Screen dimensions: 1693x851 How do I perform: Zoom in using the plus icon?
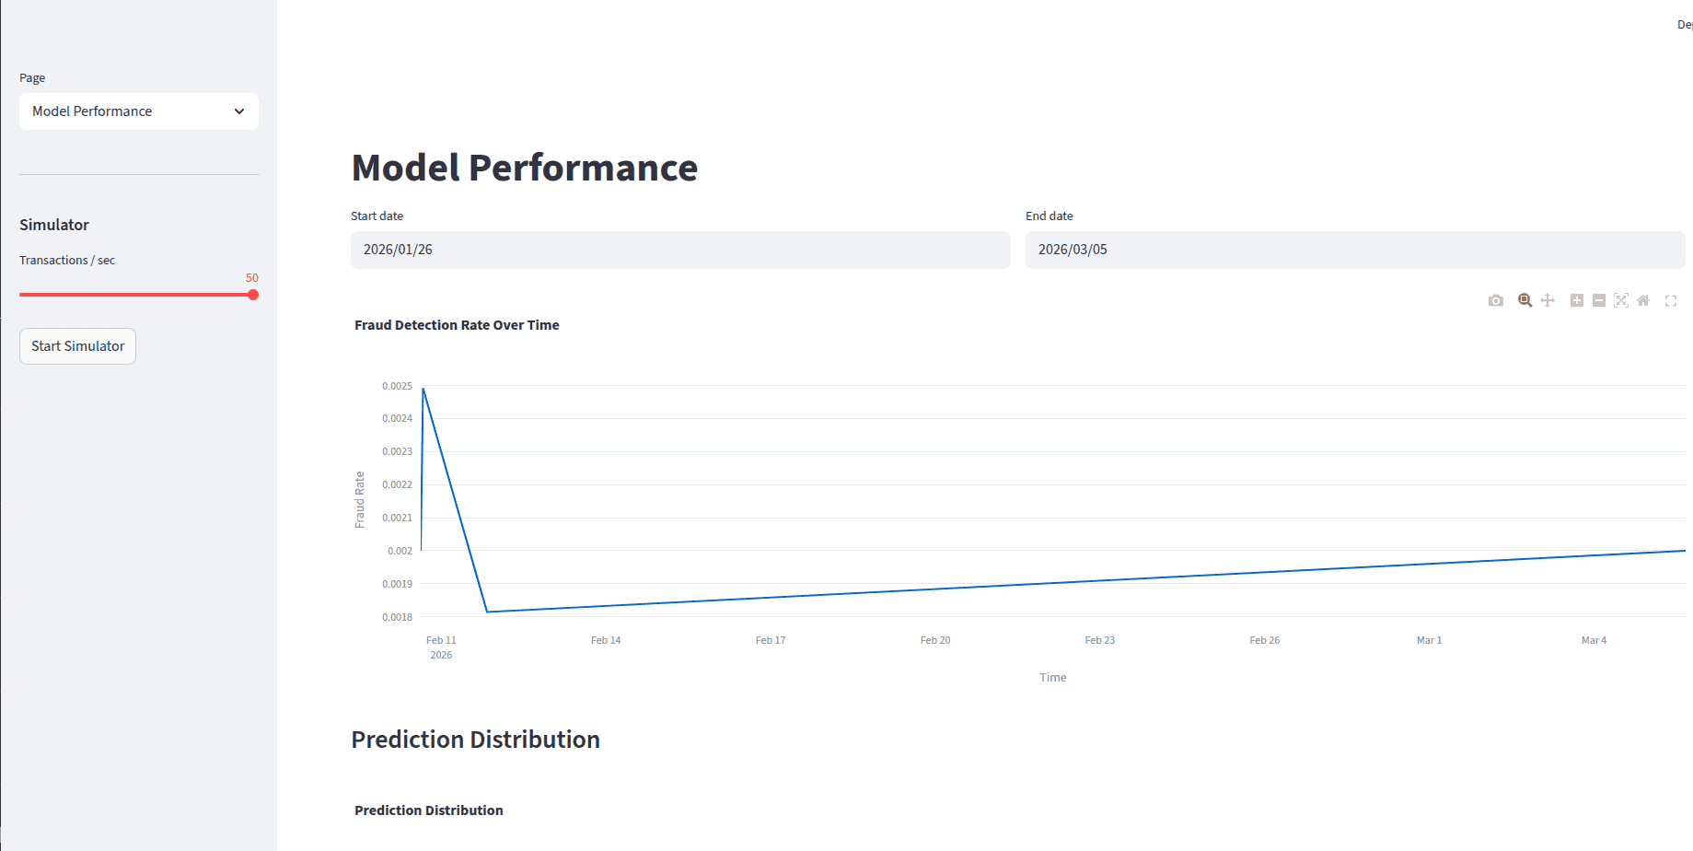pos(1577,300)
